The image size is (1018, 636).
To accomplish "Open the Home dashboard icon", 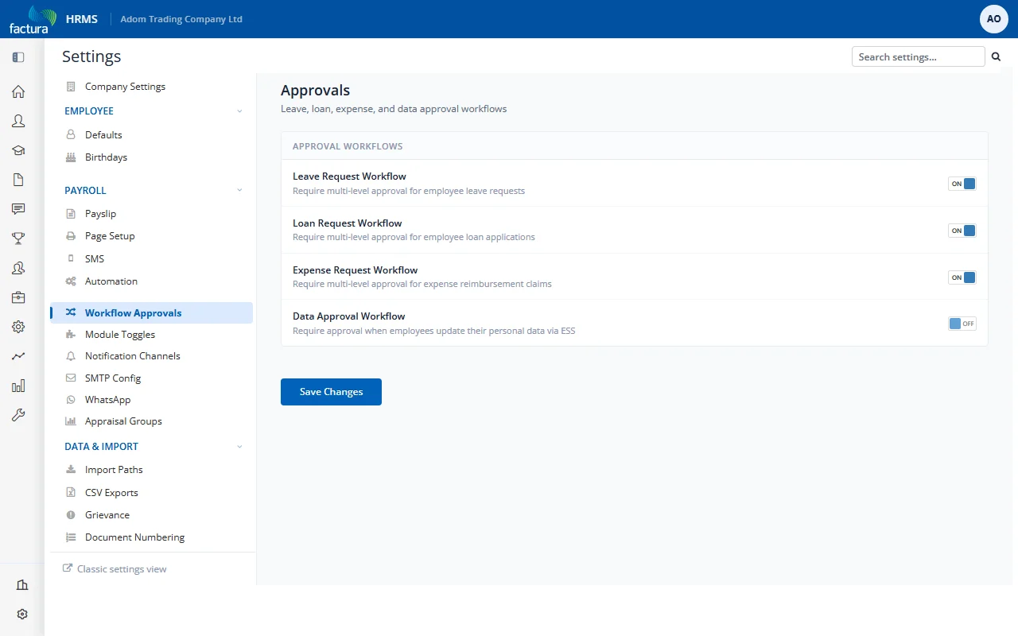I will click(18, 91).
